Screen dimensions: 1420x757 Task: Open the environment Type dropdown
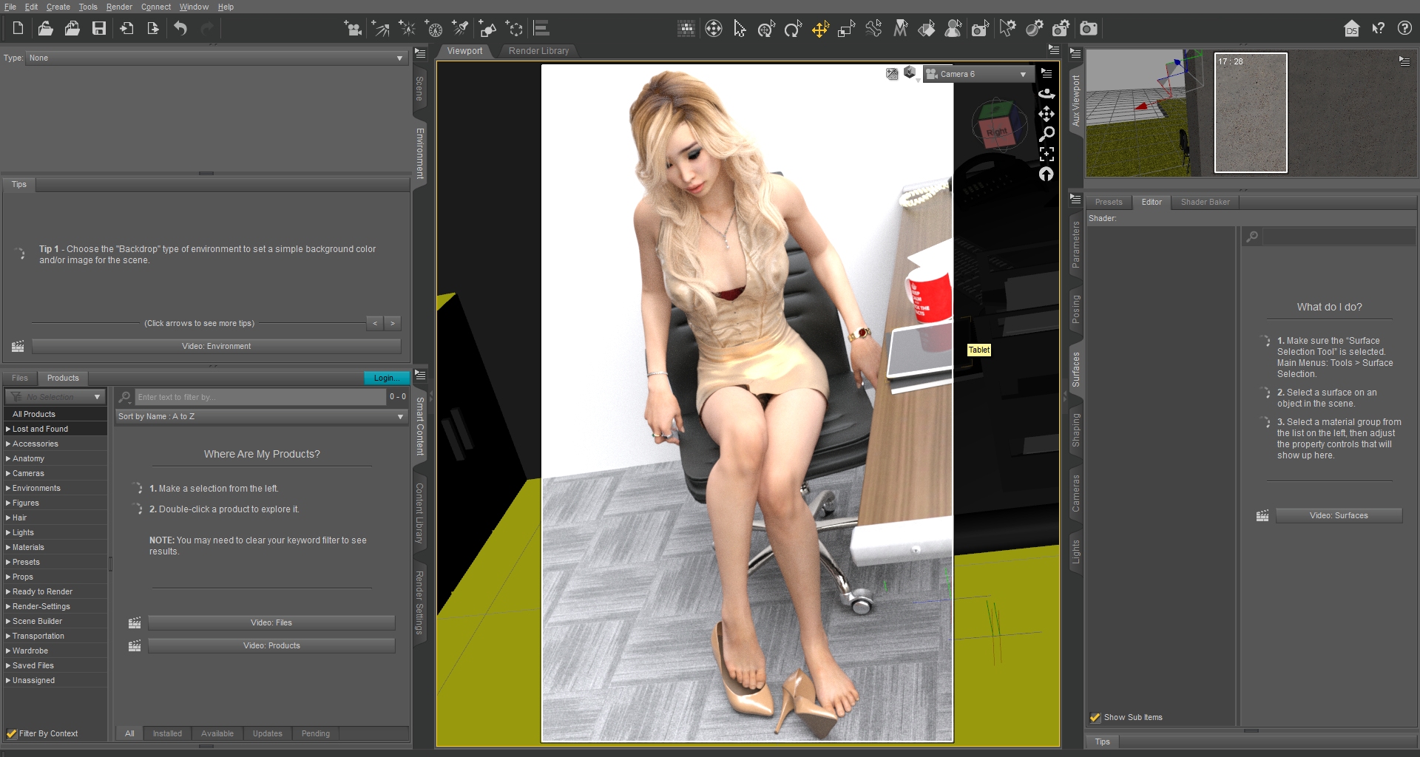coord(216,58)
